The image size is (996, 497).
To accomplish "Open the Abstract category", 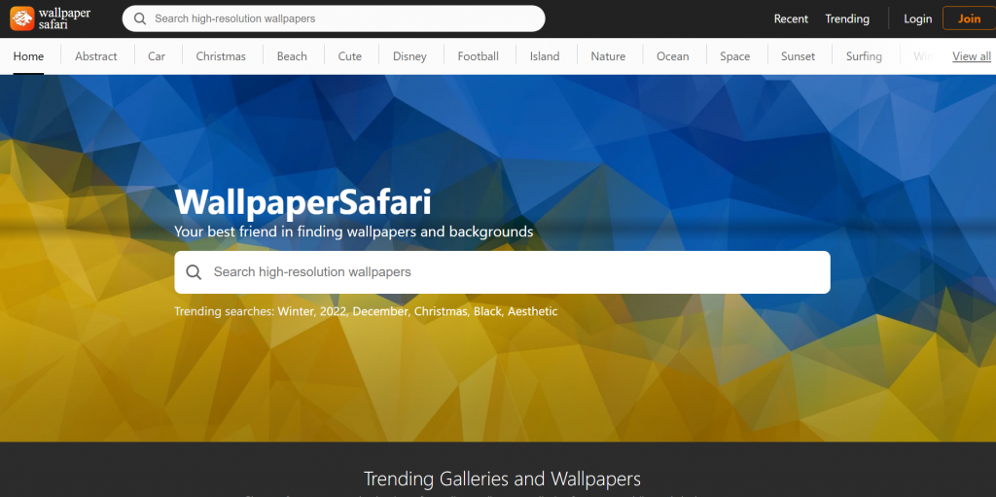I will [x=96, y=56].
